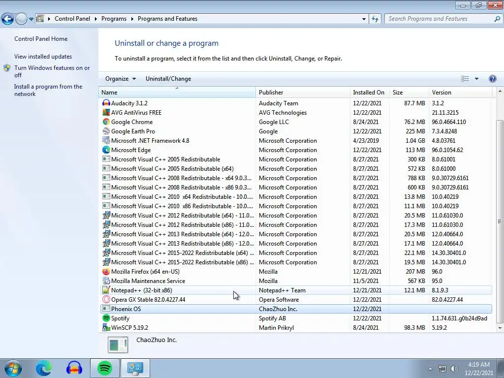Click the Microsoft .NET Framework 4.8 icon
This screenshot has width=504, height=378.
pos(106,140)
